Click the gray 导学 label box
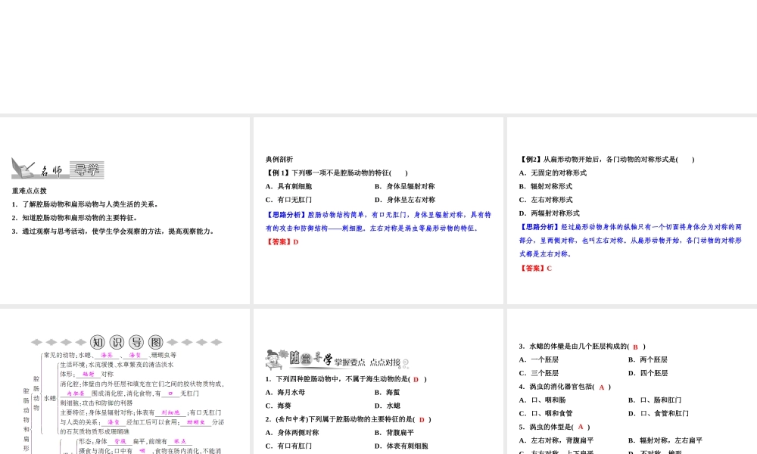This screenshot has height=454, width=757. [x=87, y=169]
